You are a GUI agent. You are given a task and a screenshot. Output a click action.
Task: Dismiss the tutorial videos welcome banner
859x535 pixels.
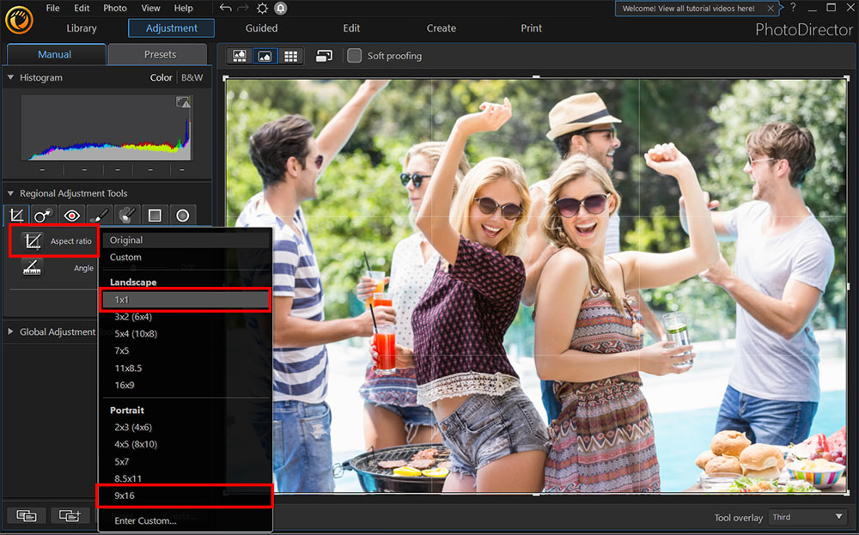[x=771, y=9]
